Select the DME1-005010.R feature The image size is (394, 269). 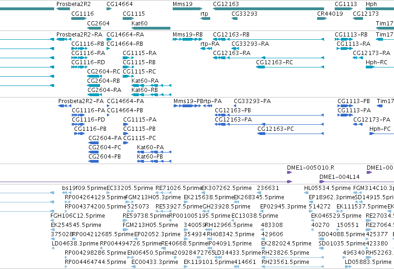289,172
